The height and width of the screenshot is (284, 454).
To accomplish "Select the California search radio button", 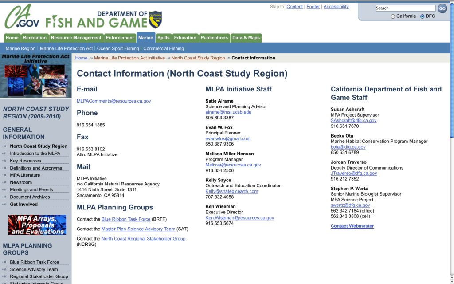I will pos(393,16).
